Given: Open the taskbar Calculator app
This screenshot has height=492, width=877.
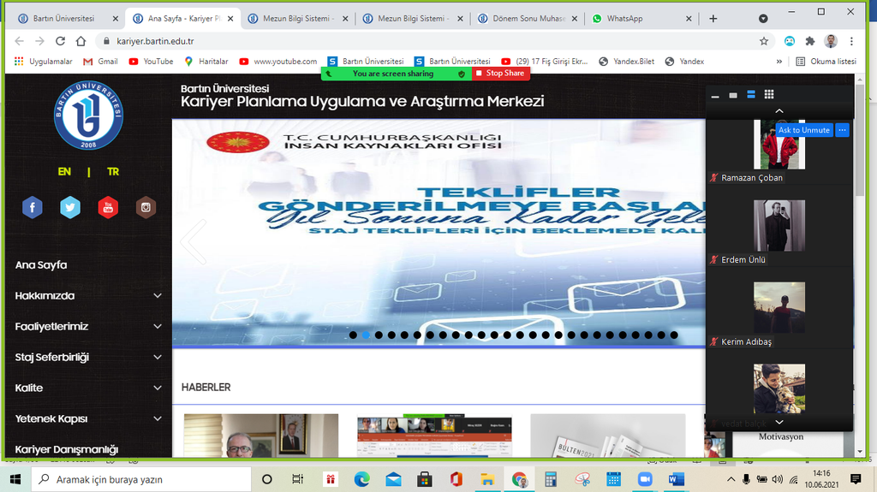Looking at the screenshot, I should tap(551, 479).
